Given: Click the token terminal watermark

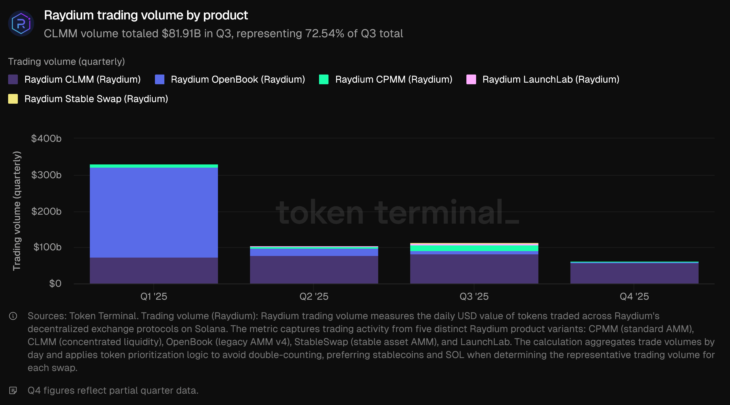Looking at the screenshot, I should (x=397, y=212).
